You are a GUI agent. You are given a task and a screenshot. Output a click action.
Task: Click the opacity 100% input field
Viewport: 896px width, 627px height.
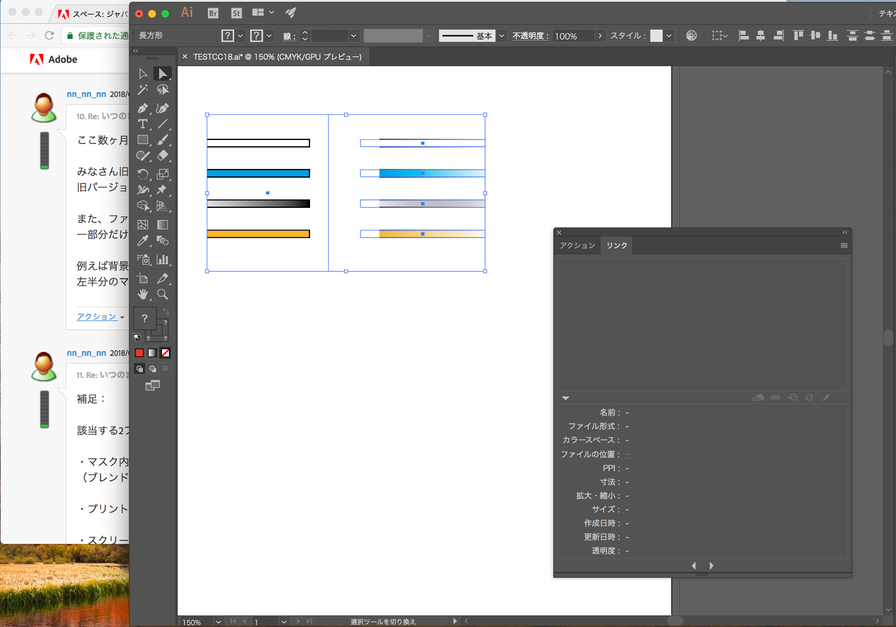click(x=574, y=36)
